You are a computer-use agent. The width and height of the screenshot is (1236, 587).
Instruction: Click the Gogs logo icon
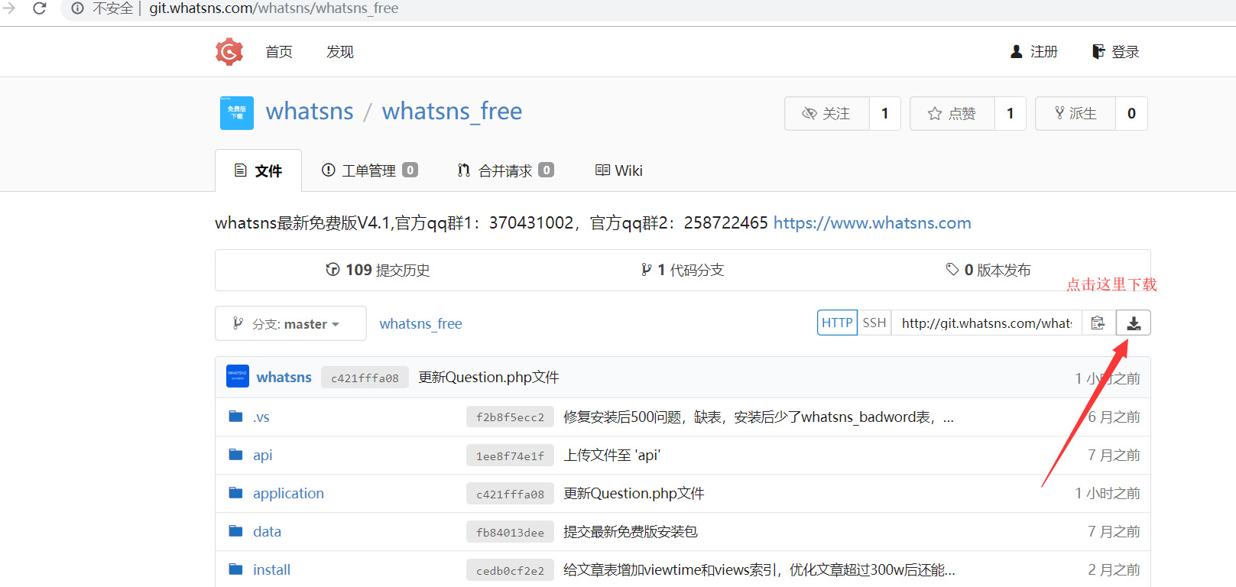[229, 52]
